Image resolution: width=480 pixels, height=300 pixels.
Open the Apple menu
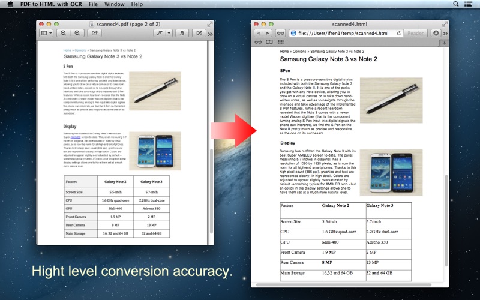[10, 4]
